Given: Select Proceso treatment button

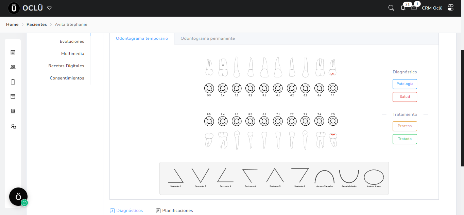Looking at the screenshot, I should tap(405, 126).
